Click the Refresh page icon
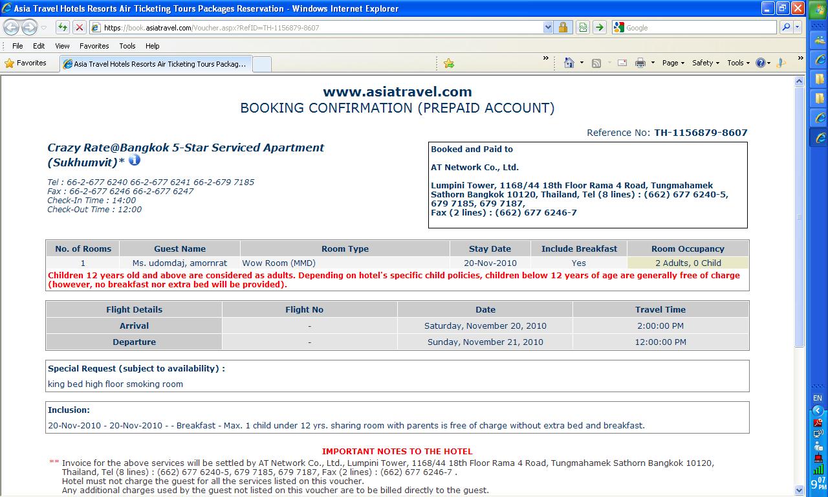The height and width of the screenshot is (497, 828). coord(62,27)
